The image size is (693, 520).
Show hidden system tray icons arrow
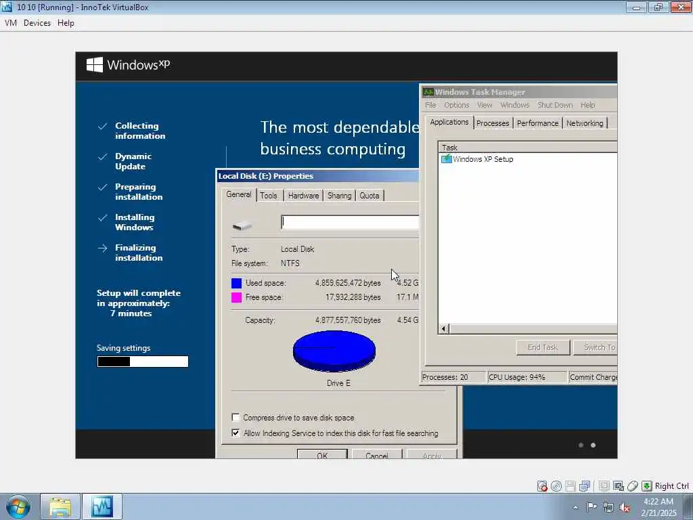[x=575, y=507]
